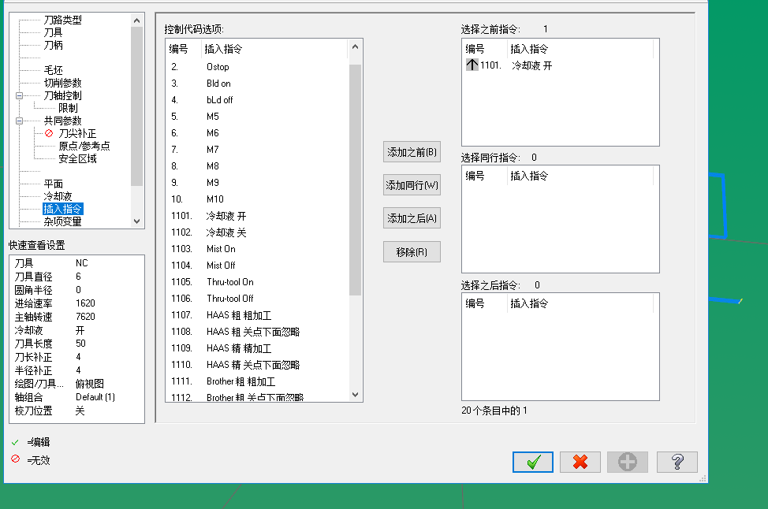This screenshot has height=509, width=768.
Task: Select 1101 冷却液 开 in control code list
Action: coord(257,216)
